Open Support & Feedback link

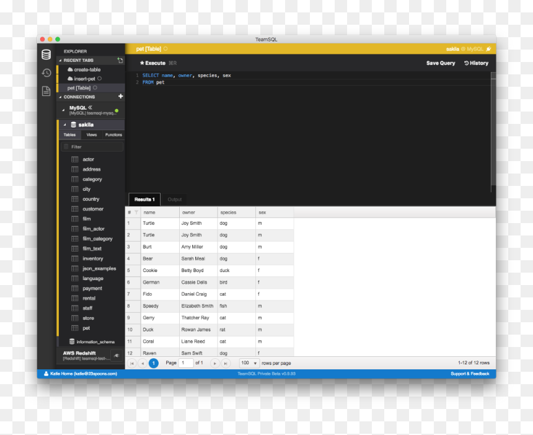(x=470, y=374)
